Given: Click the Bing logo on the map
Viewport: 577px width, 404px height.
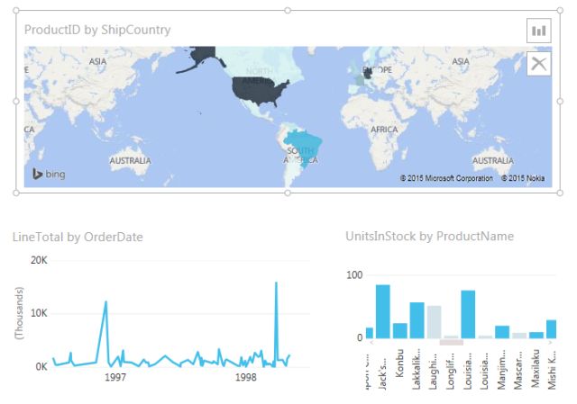Looking at the screenshot, I should click(x=49, y=174).
